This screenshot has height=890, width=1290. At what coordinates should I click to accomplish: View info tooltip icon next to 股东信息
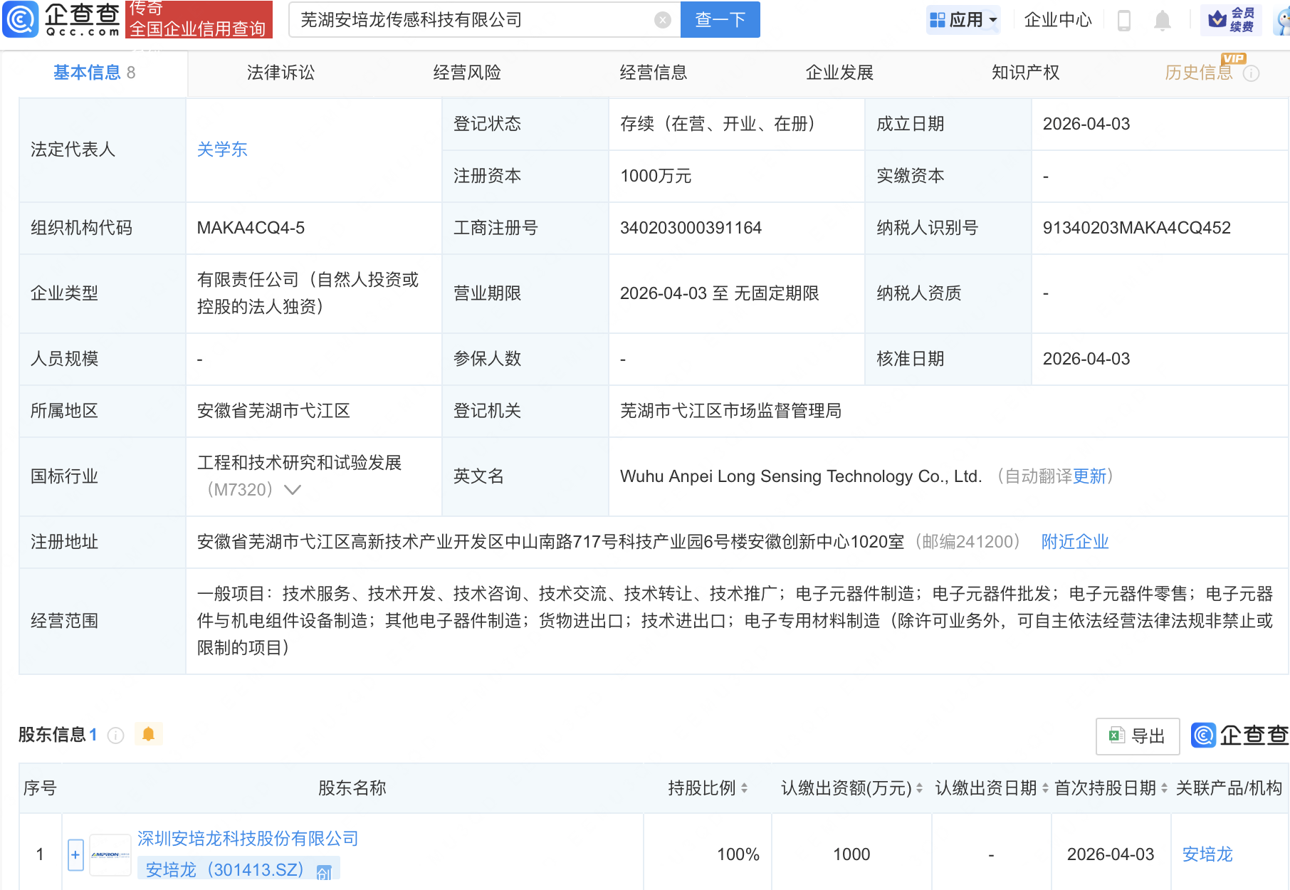tap(115, 735)
